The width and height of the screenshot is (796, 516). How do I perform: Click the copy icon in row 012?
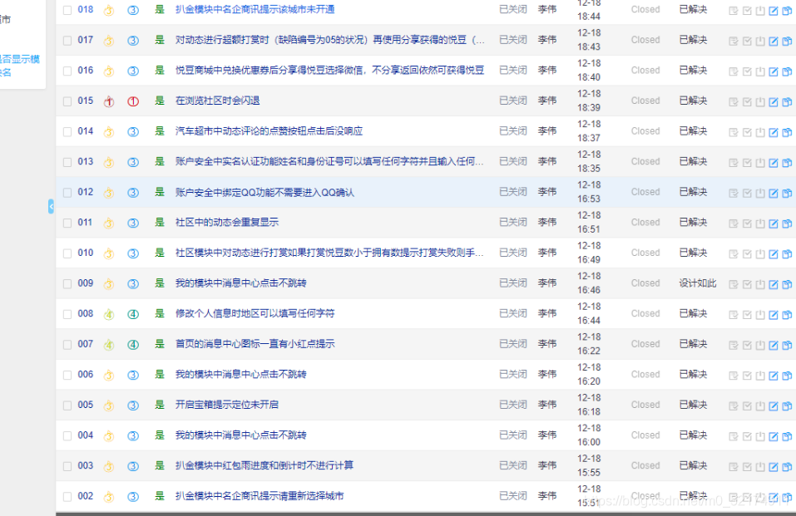tap(787, 194)
